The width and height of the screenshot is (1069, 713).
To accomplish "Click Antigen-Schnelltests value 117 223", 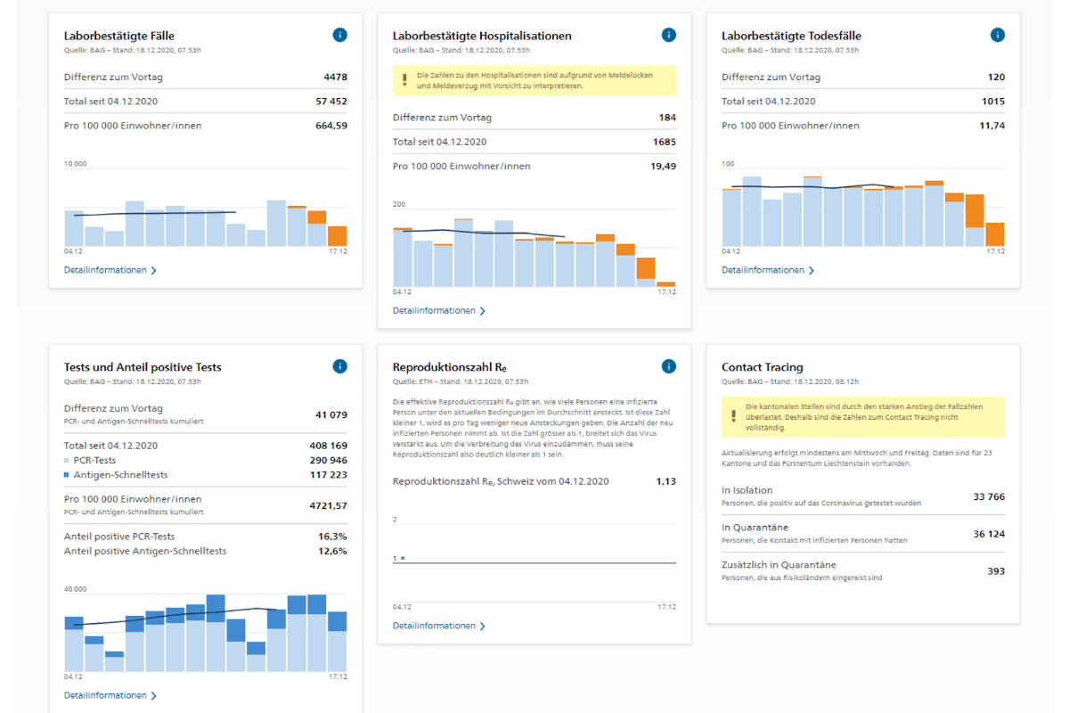I will coord(329,475).
